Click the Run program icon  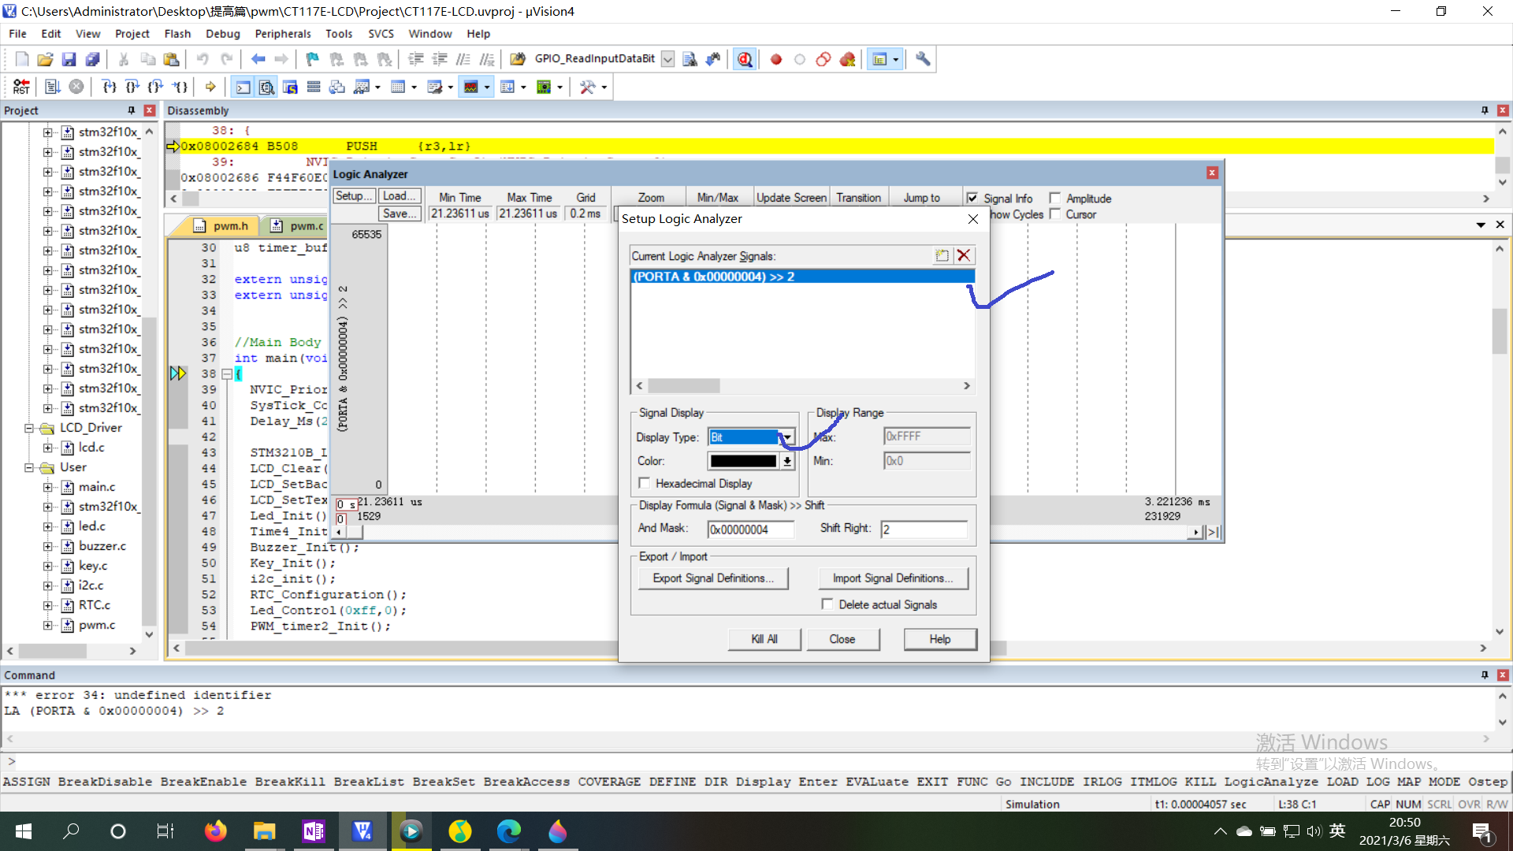point(52,87)
